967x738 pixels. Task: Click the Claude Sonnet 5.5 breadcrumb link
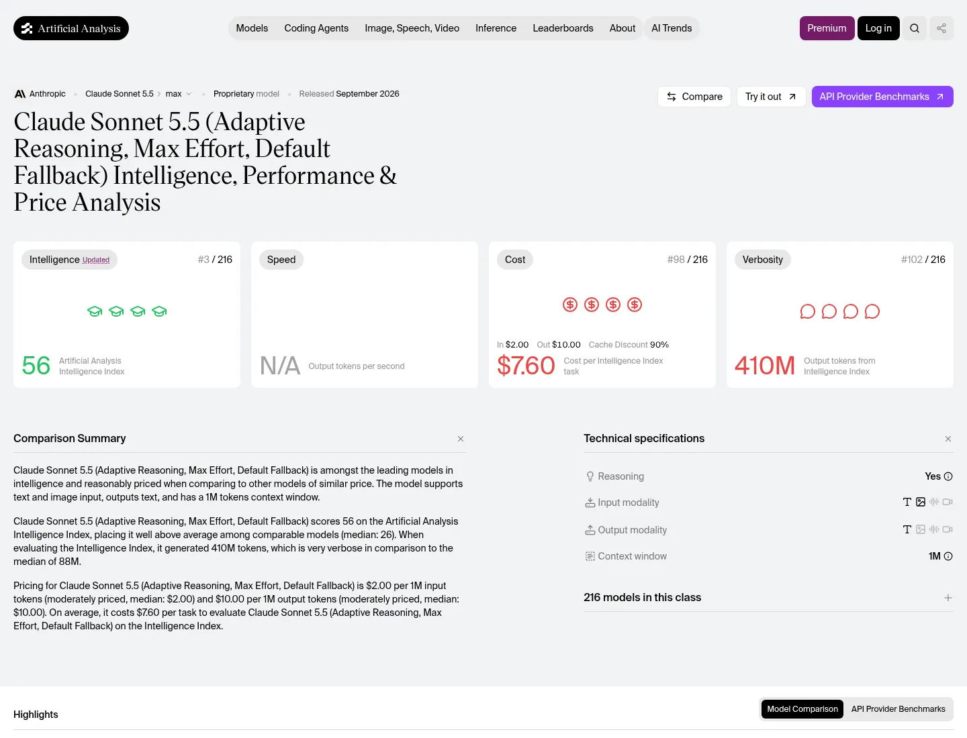pyautogui.click(x=120, y=94)
